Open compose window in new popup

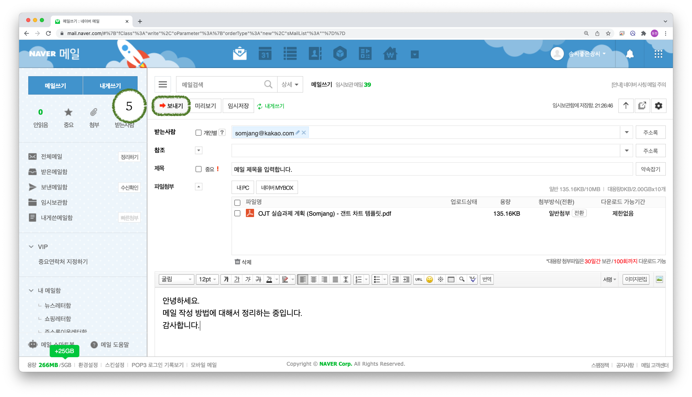tap(642, 106)
